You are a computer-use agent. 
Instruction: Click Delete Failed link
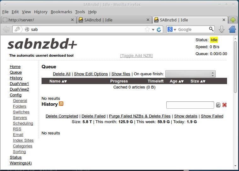click(94, 116)
